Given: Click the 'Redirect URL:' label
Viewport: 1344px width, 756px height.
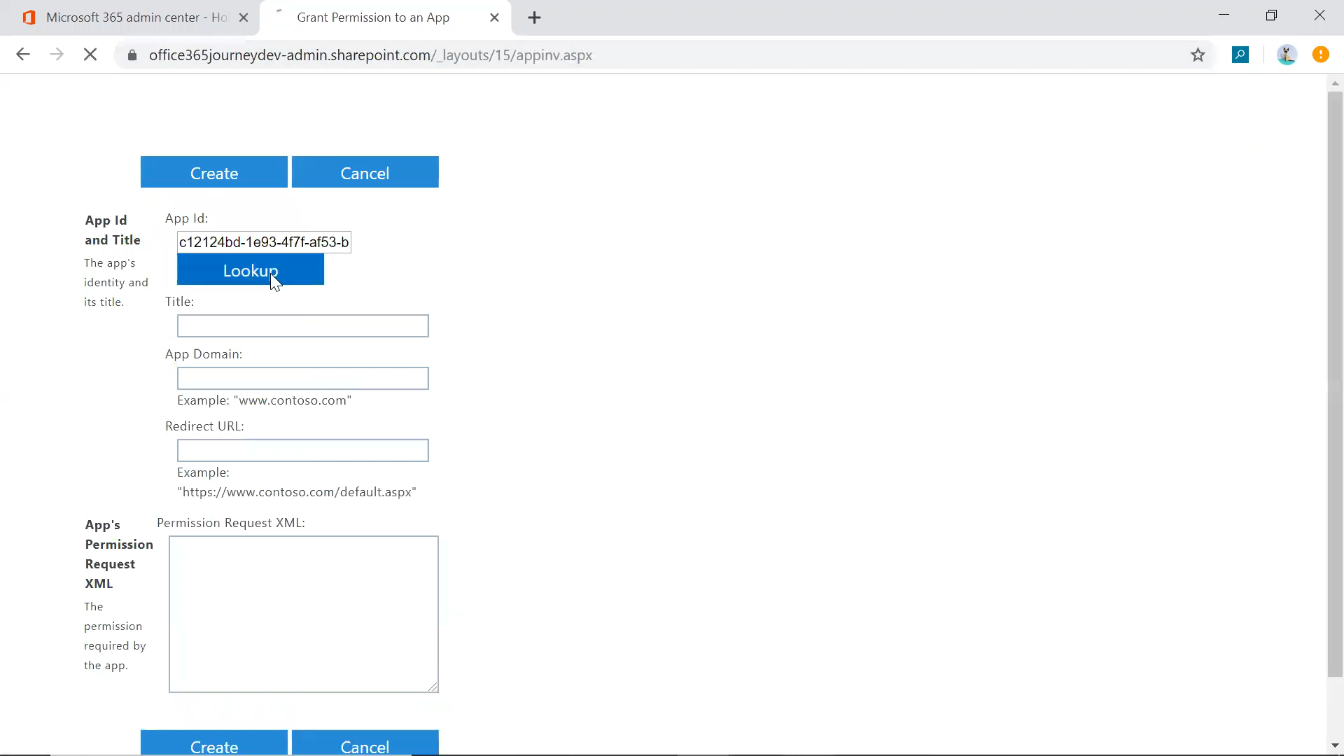Looking at the screenshot, I should pos(204,426).
